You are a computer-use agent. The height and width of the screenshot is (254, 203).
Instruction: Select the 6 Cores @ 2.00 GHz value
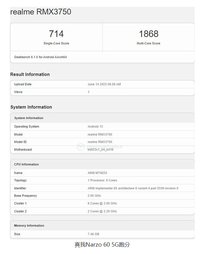coord(102,203)
